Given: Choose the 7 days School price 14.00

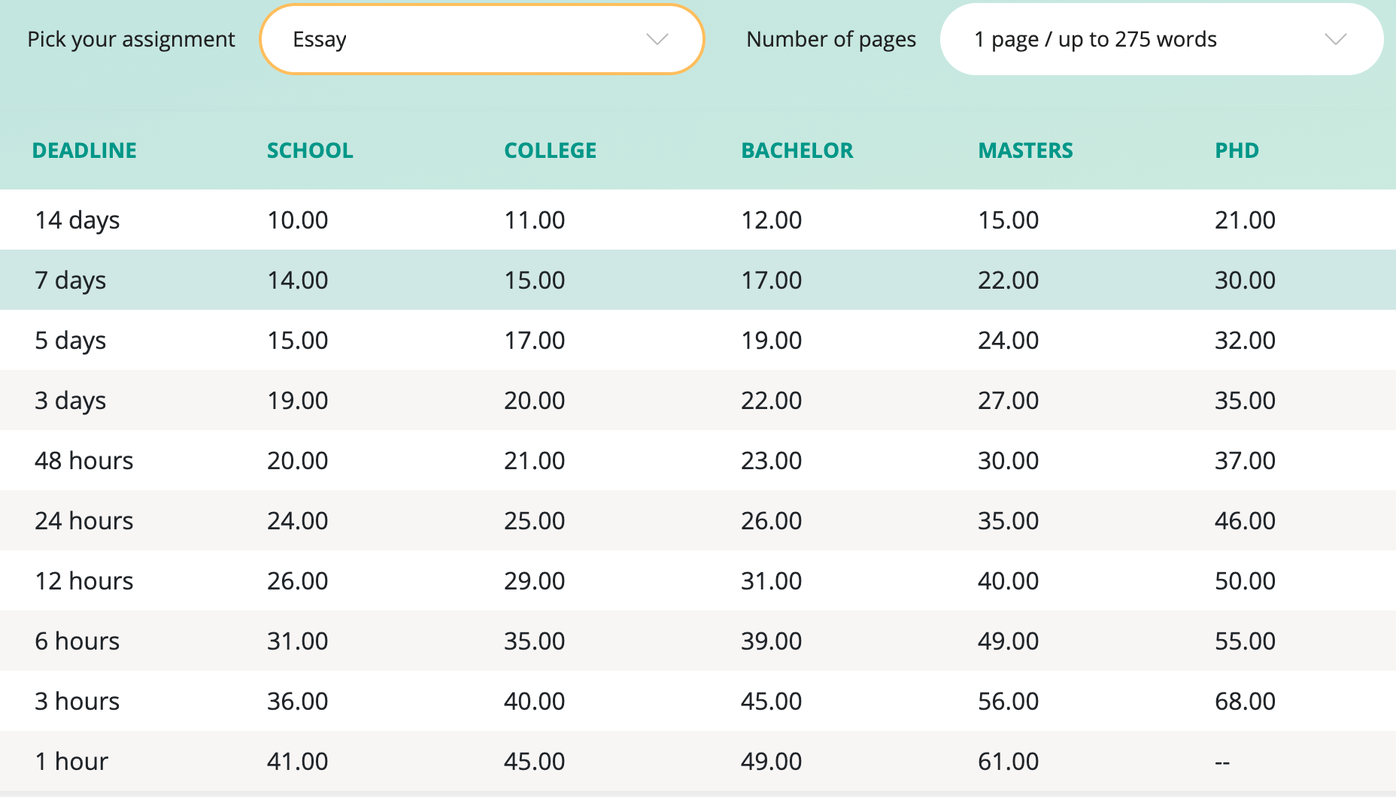Looking at the screenshot, I should [298, 280].
